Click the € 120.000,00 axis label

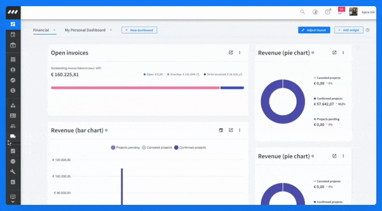click(62, 160)
